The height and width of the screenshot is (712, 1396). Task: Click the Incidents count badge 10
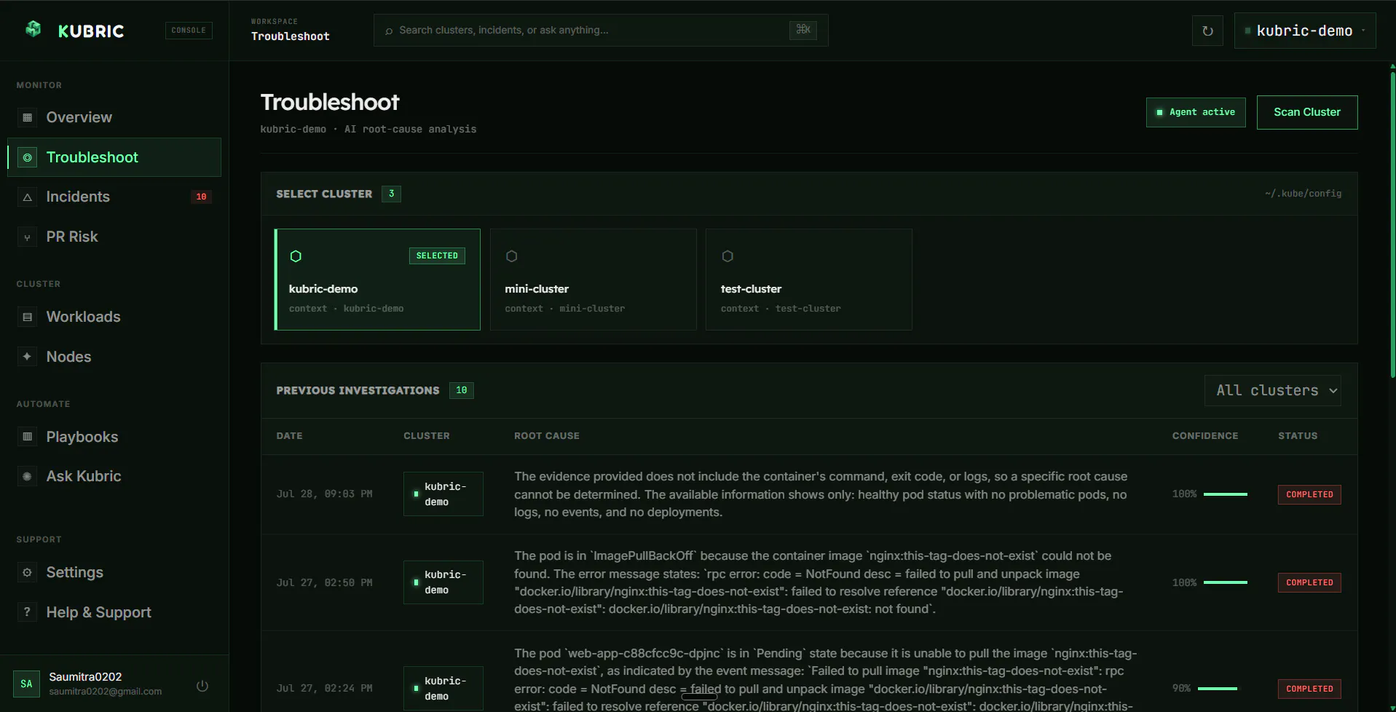(x=202, y=197)
